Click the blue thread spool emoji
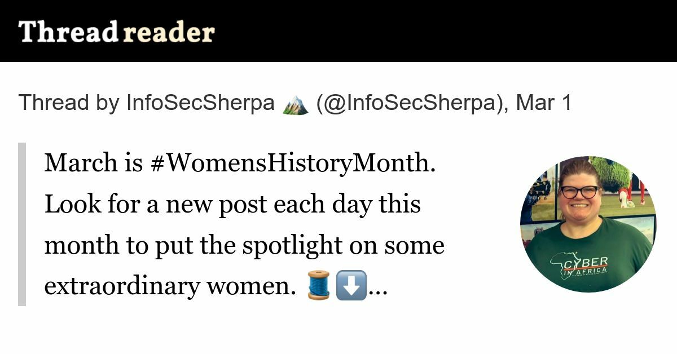The height and width of the screenshot is (354, 677). point(319,285)
